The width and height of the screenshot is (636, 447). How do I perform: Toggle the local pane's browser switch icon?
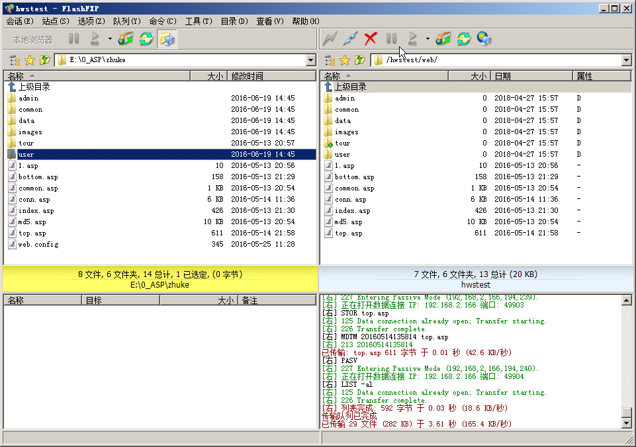(x=167, y=39)
